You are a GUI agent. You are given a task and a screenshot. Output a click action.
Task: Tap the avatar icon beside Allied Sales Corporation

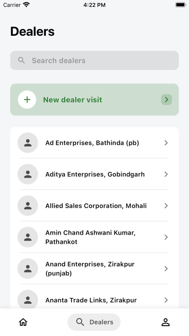tap(27, 206)
